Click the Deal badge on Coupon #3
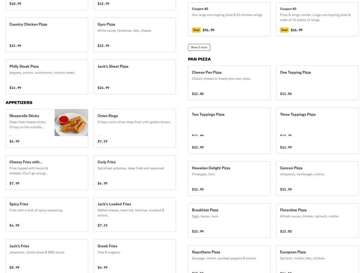 [284, 29]
